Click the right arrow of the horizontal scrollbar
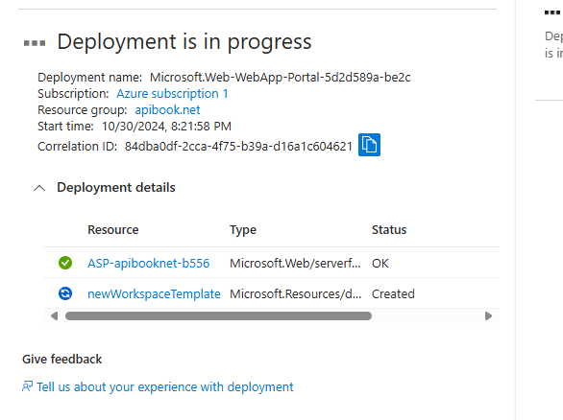563x420 pixels. 488,316
